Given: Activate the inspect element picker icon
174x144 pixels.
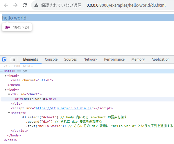Looking at the screenshot, I should pyautogui.click(x=4, y=59).
